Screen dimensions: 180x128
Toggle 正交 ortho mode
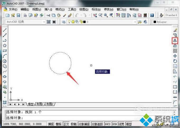(x=66, y=124)
